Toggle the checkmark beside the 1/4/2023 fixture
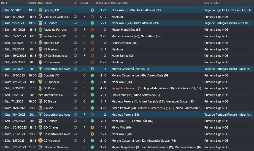 pyautogui.click(x=3, y=95)
